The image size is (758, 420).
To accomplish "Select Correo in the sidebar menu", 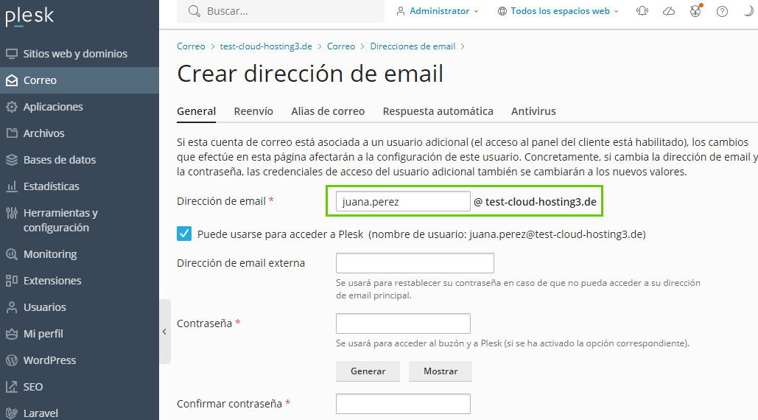I will click(x=80, y=80).
